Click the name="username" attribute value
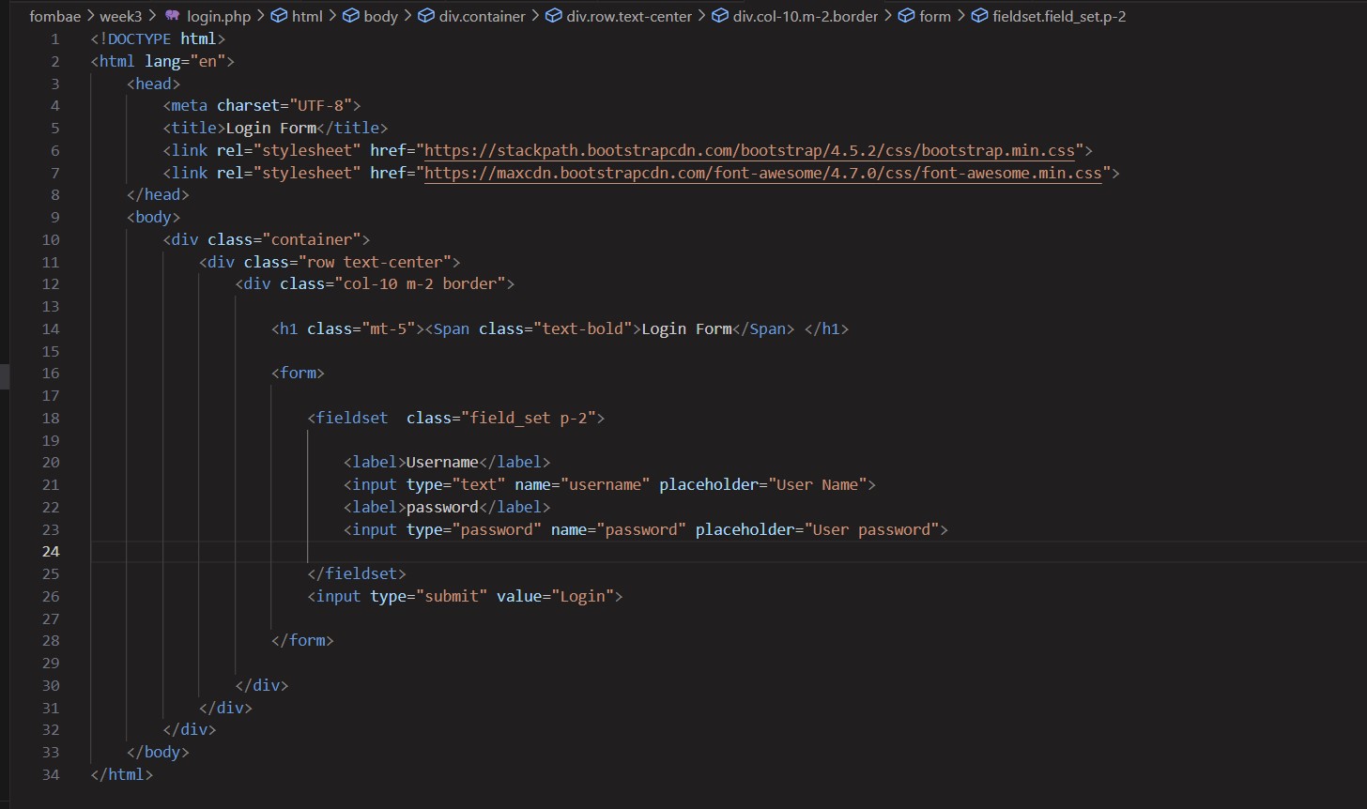1367x809 pixels. click(606, 484)
